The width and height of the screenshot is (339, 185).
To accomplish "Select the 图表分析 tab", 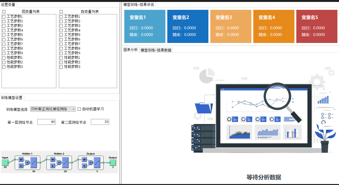I will [130, 50].
